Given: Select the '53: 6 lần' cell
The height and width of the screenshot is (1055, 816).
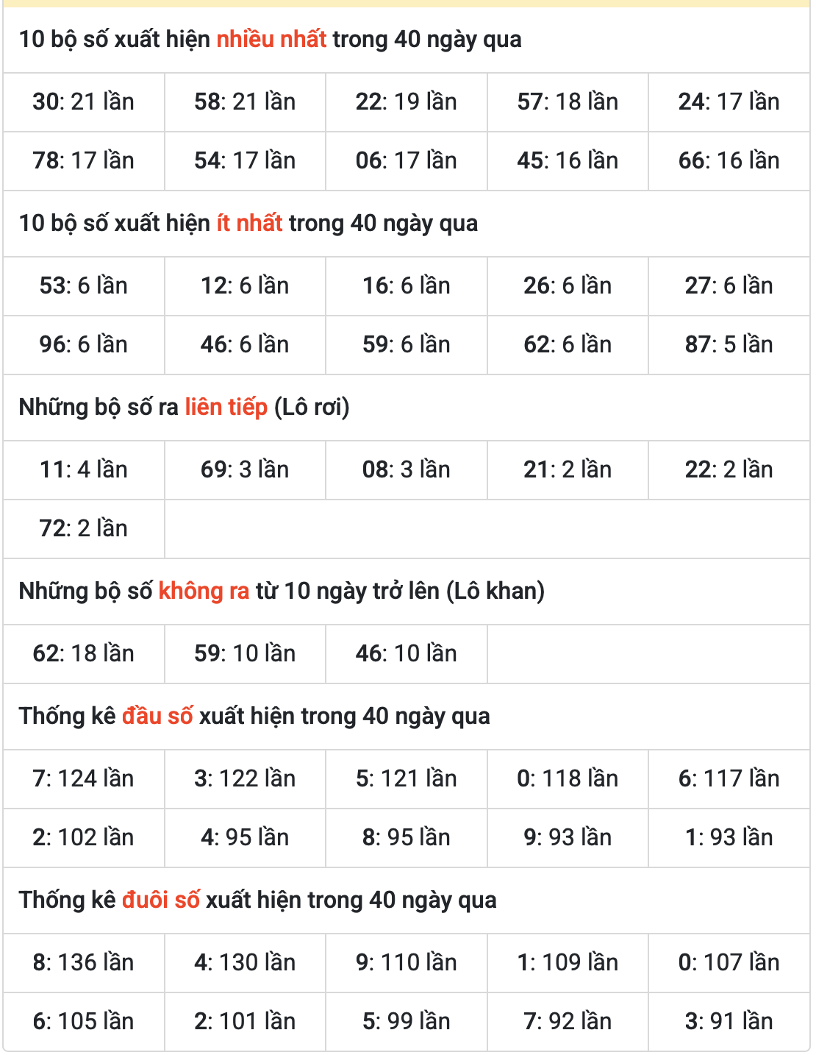Looking at the screenshot, I should pos(84,286).
